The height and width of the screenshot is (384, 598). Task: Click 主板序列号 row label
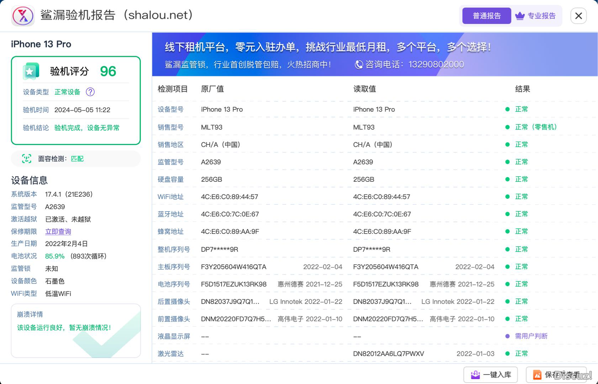[x=174, y=267]
